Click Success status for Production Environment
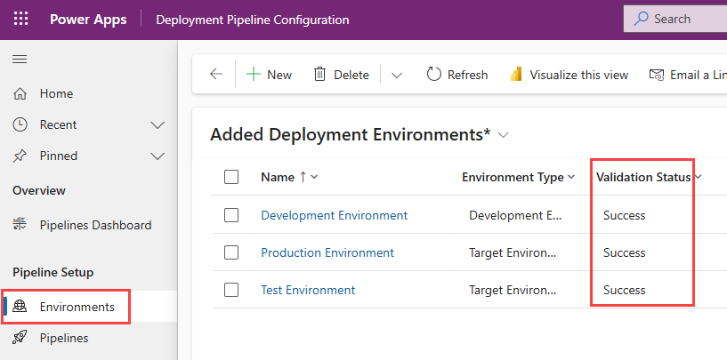The height and width of the screenshot is (360, 727). point(624,252)
